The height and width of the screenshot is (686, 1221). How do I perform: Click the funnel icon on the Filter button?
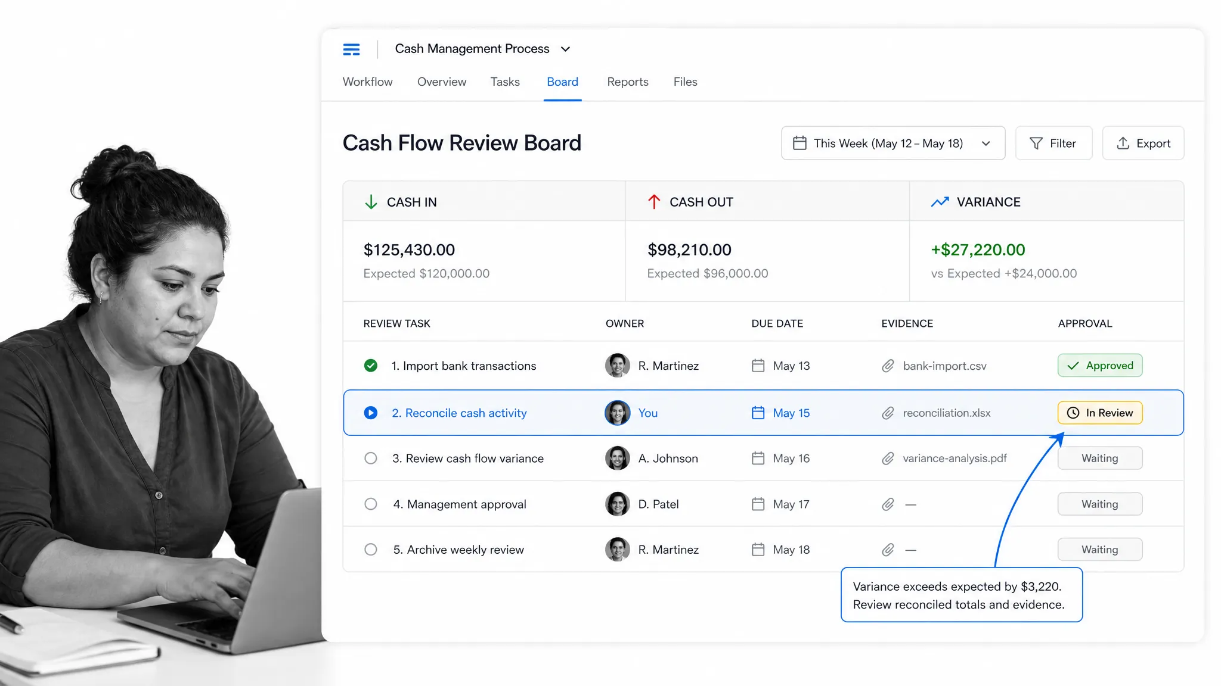click(x=1036, y=143)
